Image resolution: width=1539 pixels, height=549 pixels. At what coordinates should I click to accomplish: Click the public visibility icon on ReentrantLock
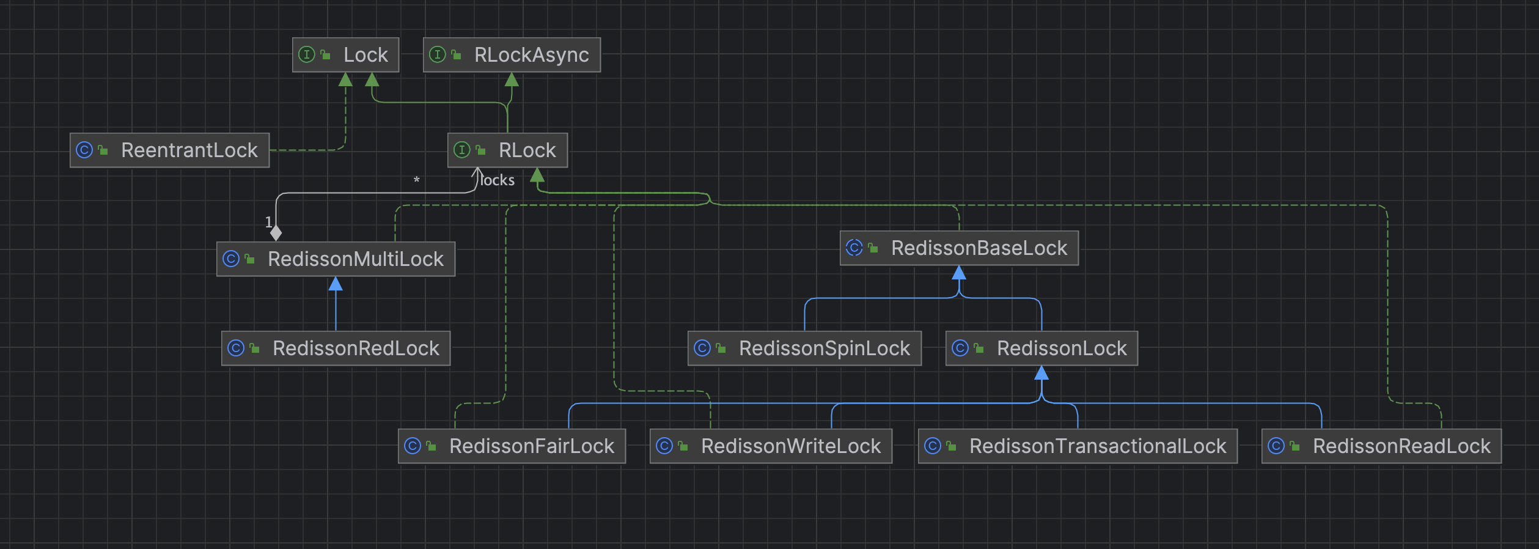coord(103,150)
